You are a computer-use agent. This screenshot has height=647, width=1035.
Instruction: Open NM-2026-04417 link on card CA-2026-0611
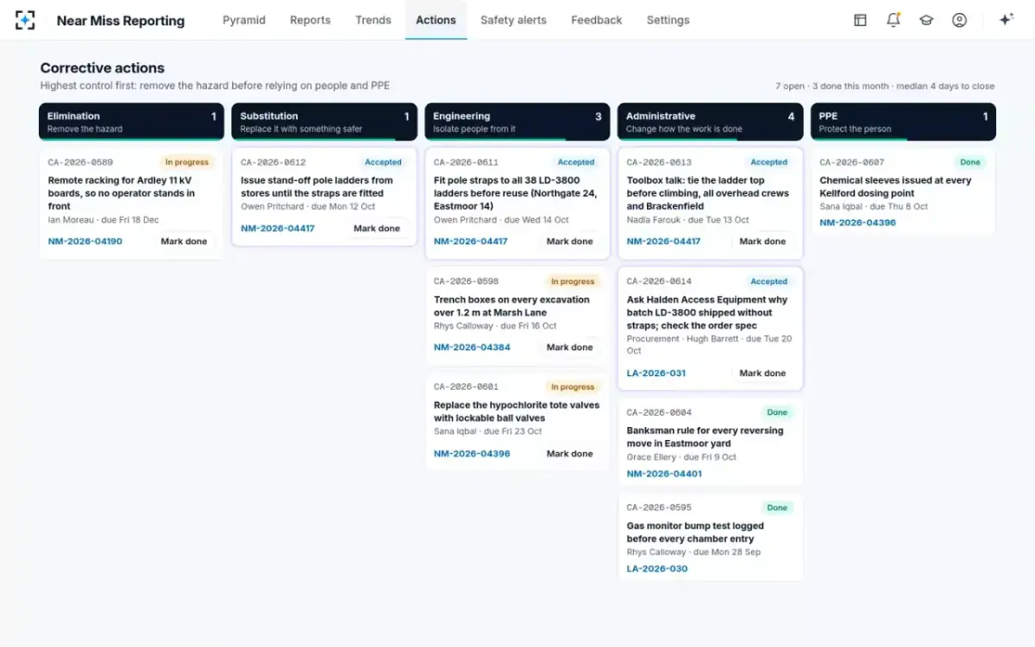(x=471, y=242)
